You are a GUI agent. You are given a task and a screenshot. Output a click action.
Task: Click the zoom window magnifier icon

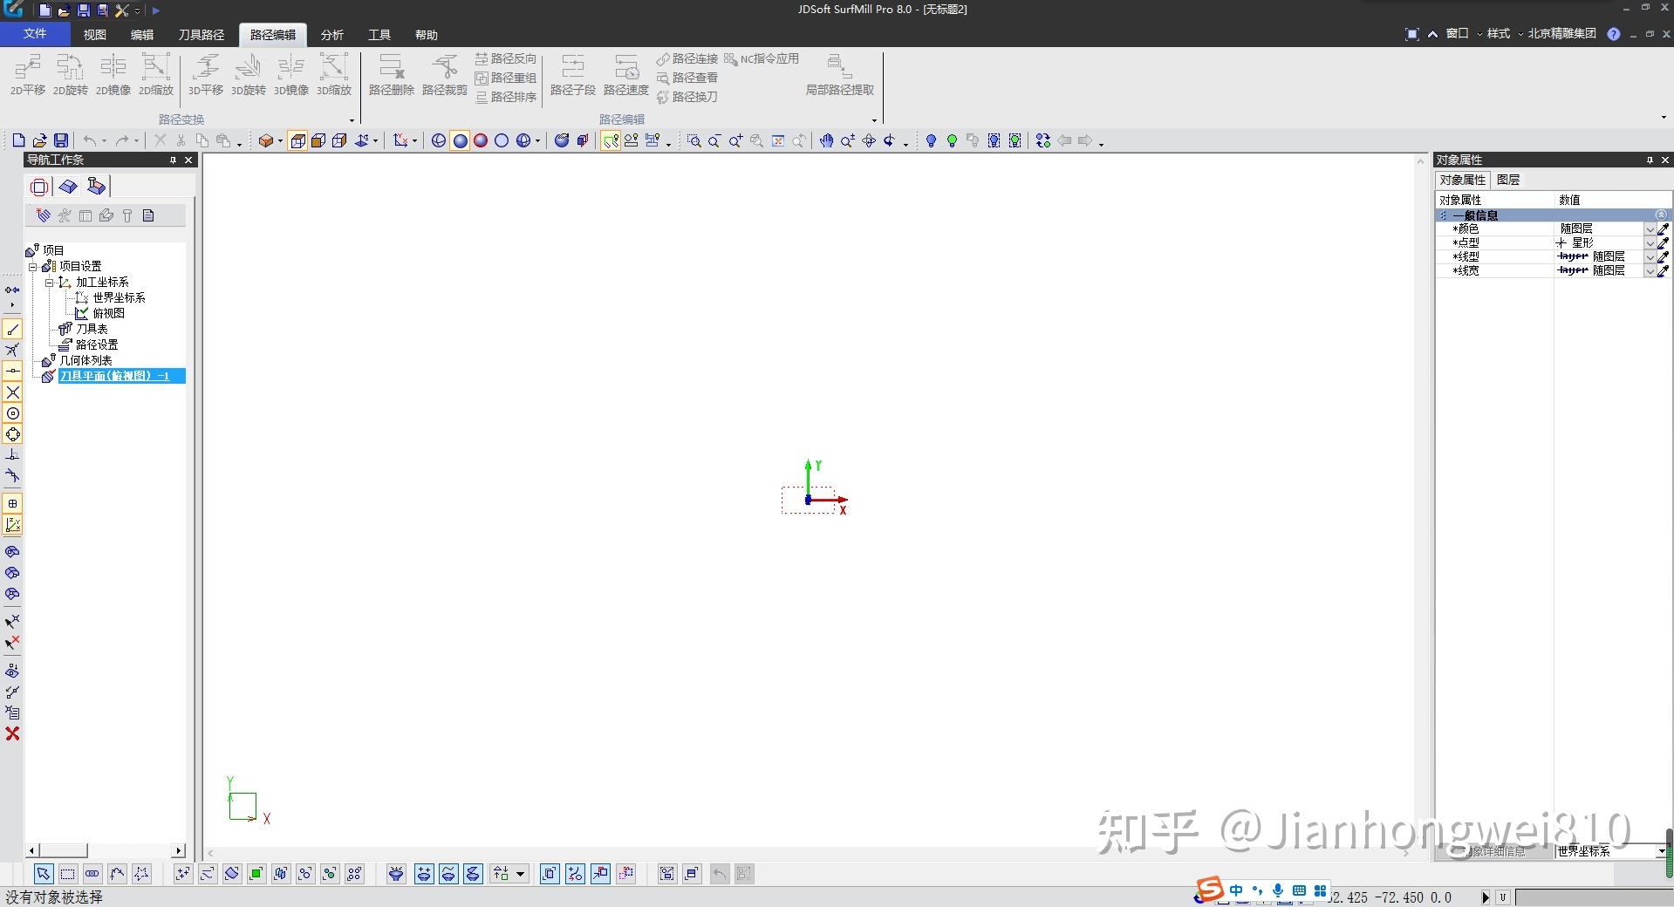(x=694, y=140)
